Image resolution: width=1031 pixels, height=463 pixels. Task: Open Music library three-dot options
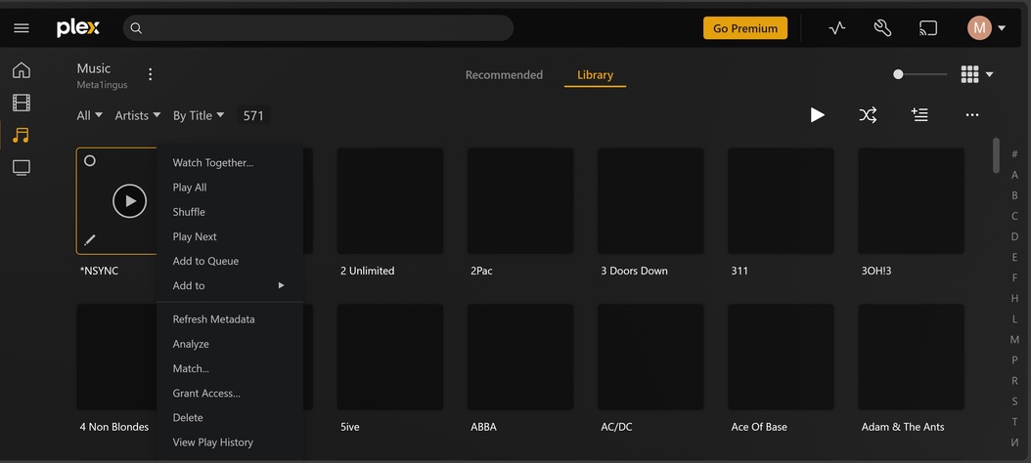[x=150, y=74]
